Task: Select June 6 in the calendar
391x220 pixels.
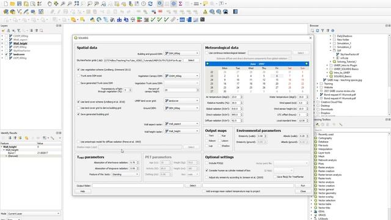Action: (x=277, y=76)
